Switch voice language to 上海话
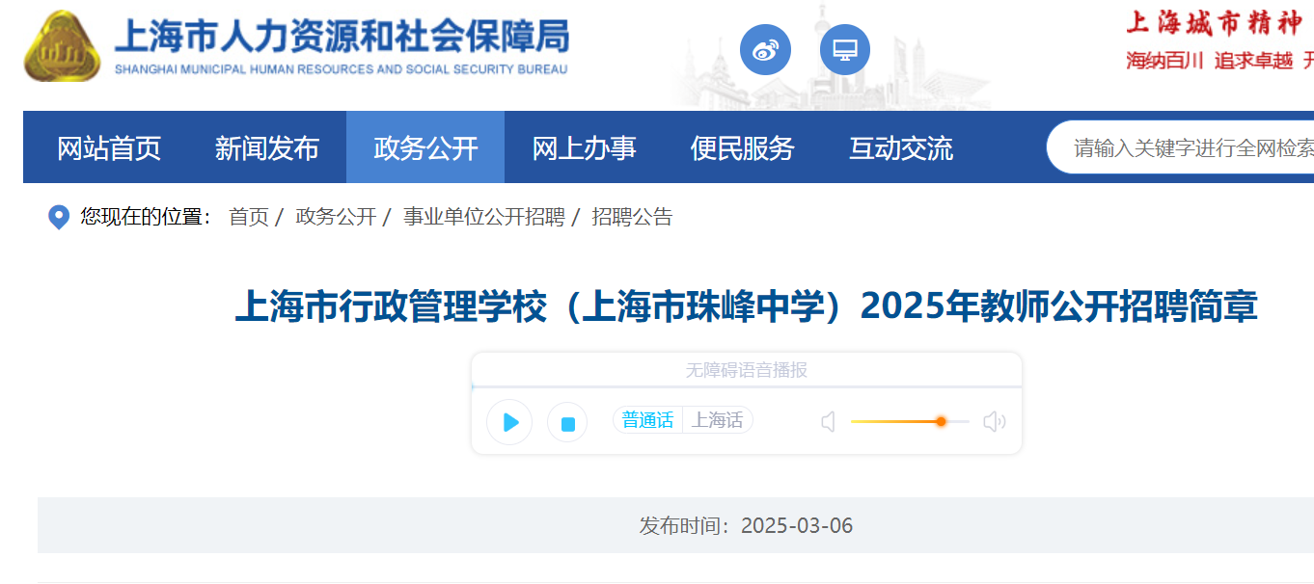The height and width of the screenshot is (584, 1314). 717,420
